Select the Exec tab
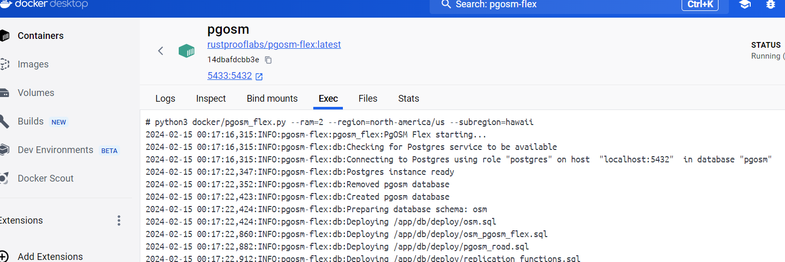 pos(328,99)
